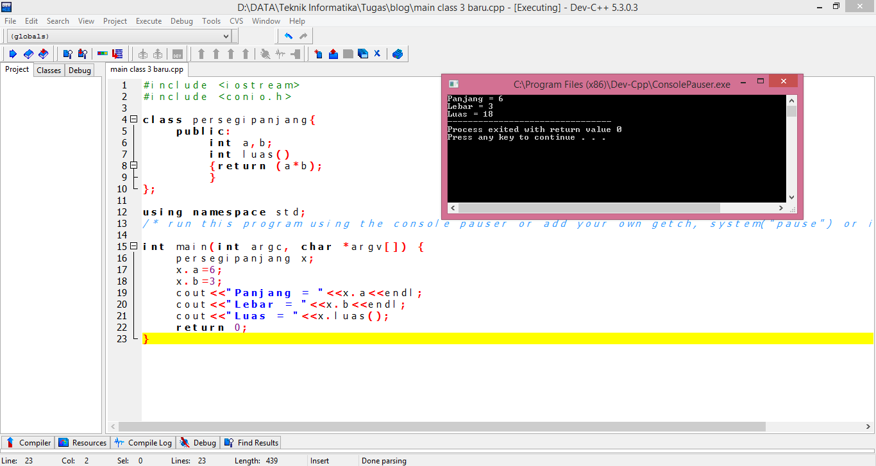
Task: Undo with the blue curved arrow
Action: pyautogui.click(x=289, y=36)
